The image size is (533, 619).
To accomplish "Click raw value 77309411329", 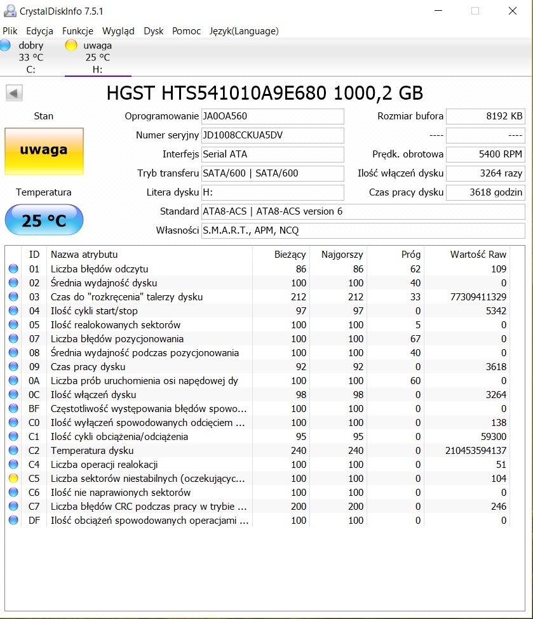I will click(x=478, y=296).
